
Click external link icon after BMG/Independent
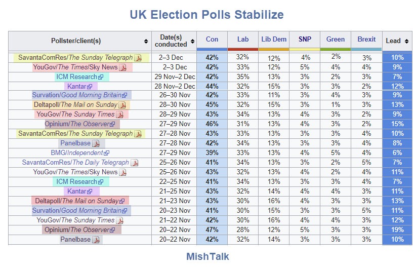coord(106,153)
